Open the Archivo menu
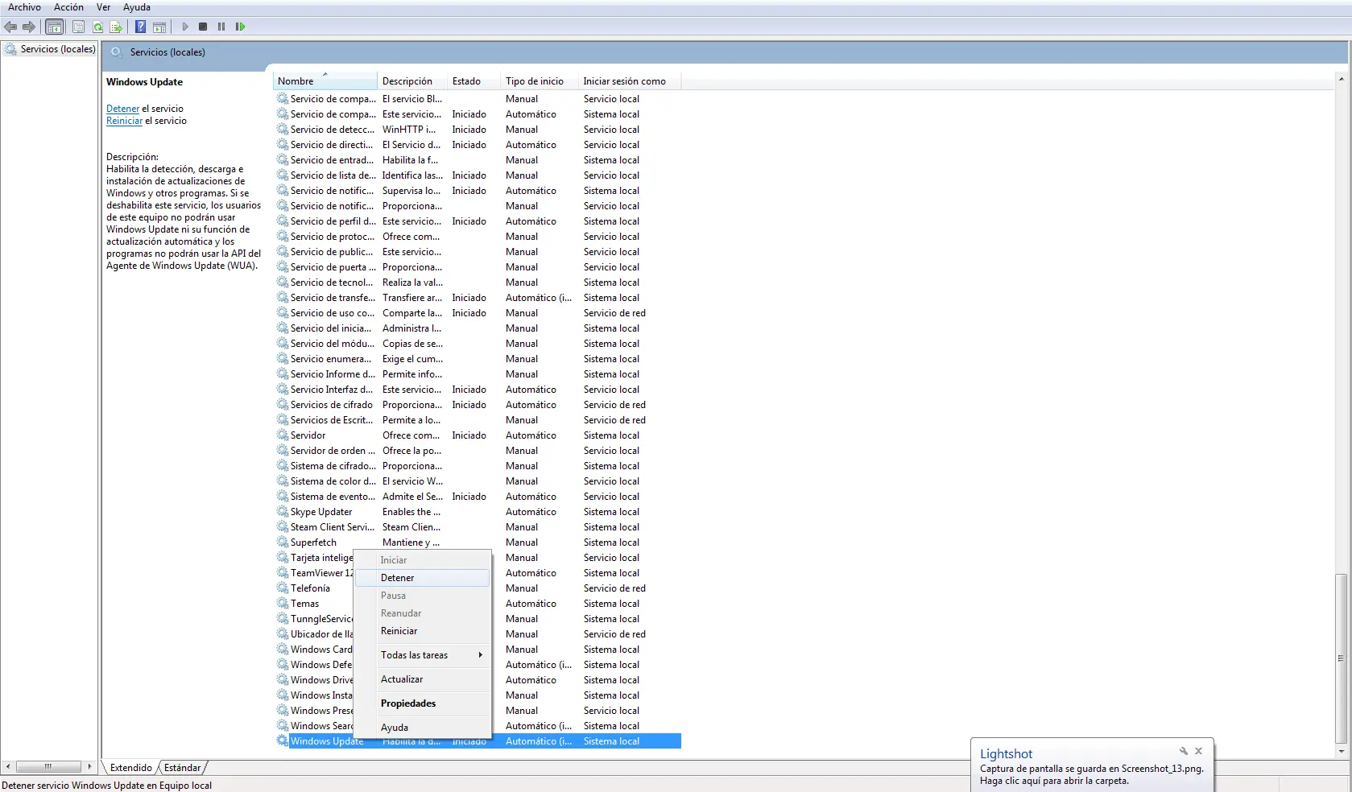 24,7
